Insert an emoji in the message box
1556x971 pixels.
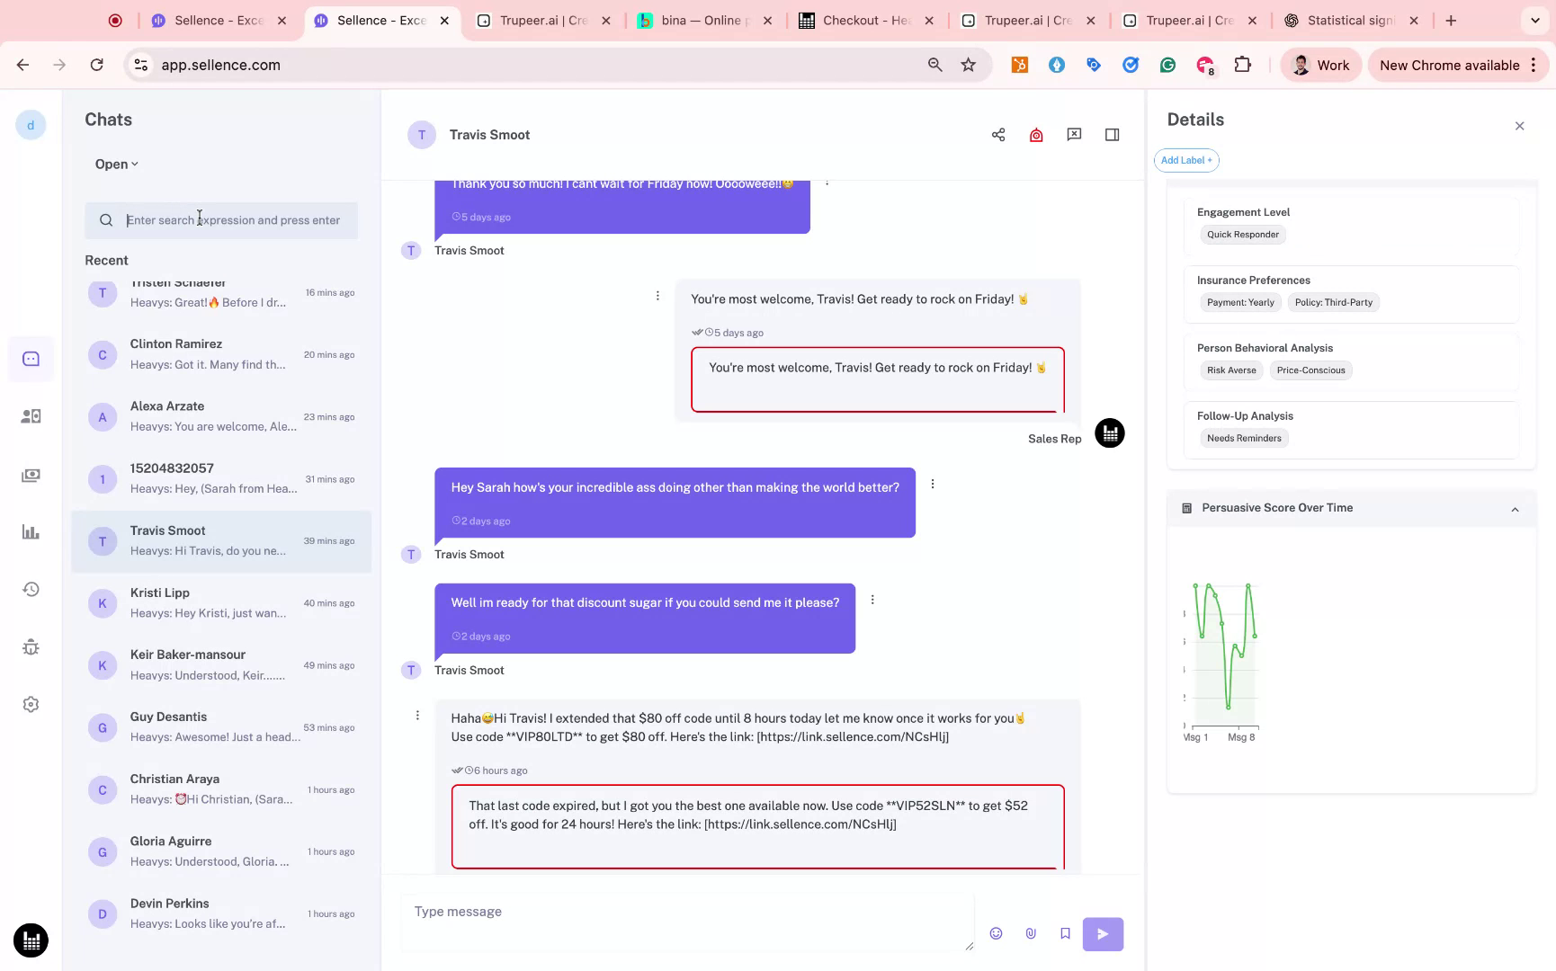(x=996, y=933)
